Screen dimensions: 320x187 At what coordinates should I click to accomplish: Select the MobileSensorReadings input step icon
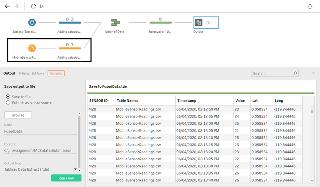tap(32, 48)
